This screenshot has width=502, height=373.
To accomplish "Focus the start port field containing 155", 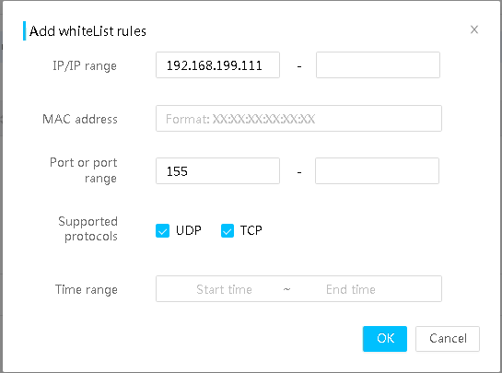I will point(217,171).
